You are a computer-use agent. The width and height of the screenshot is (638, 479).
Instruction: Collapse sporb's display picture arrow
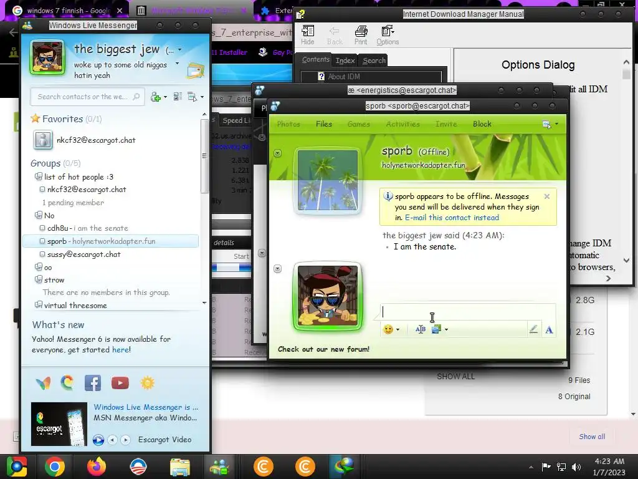tap(277, 153)
